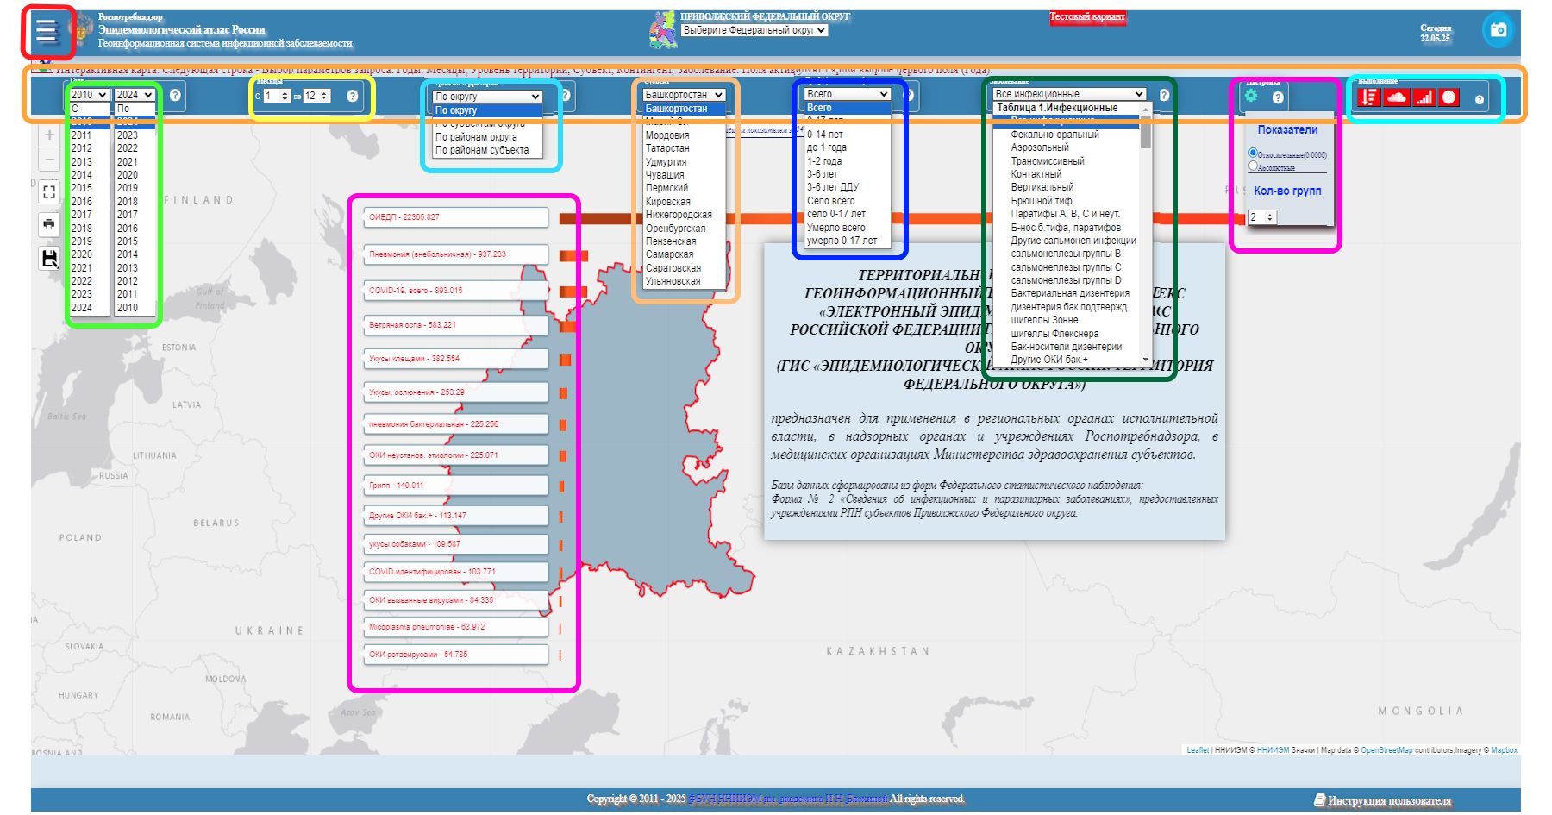
Task: Toggle map fullscreen view
Action: (49, 191)
